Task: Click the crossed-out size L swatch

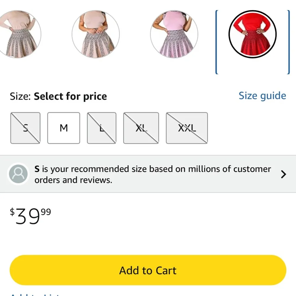Action: coord(101,128)
